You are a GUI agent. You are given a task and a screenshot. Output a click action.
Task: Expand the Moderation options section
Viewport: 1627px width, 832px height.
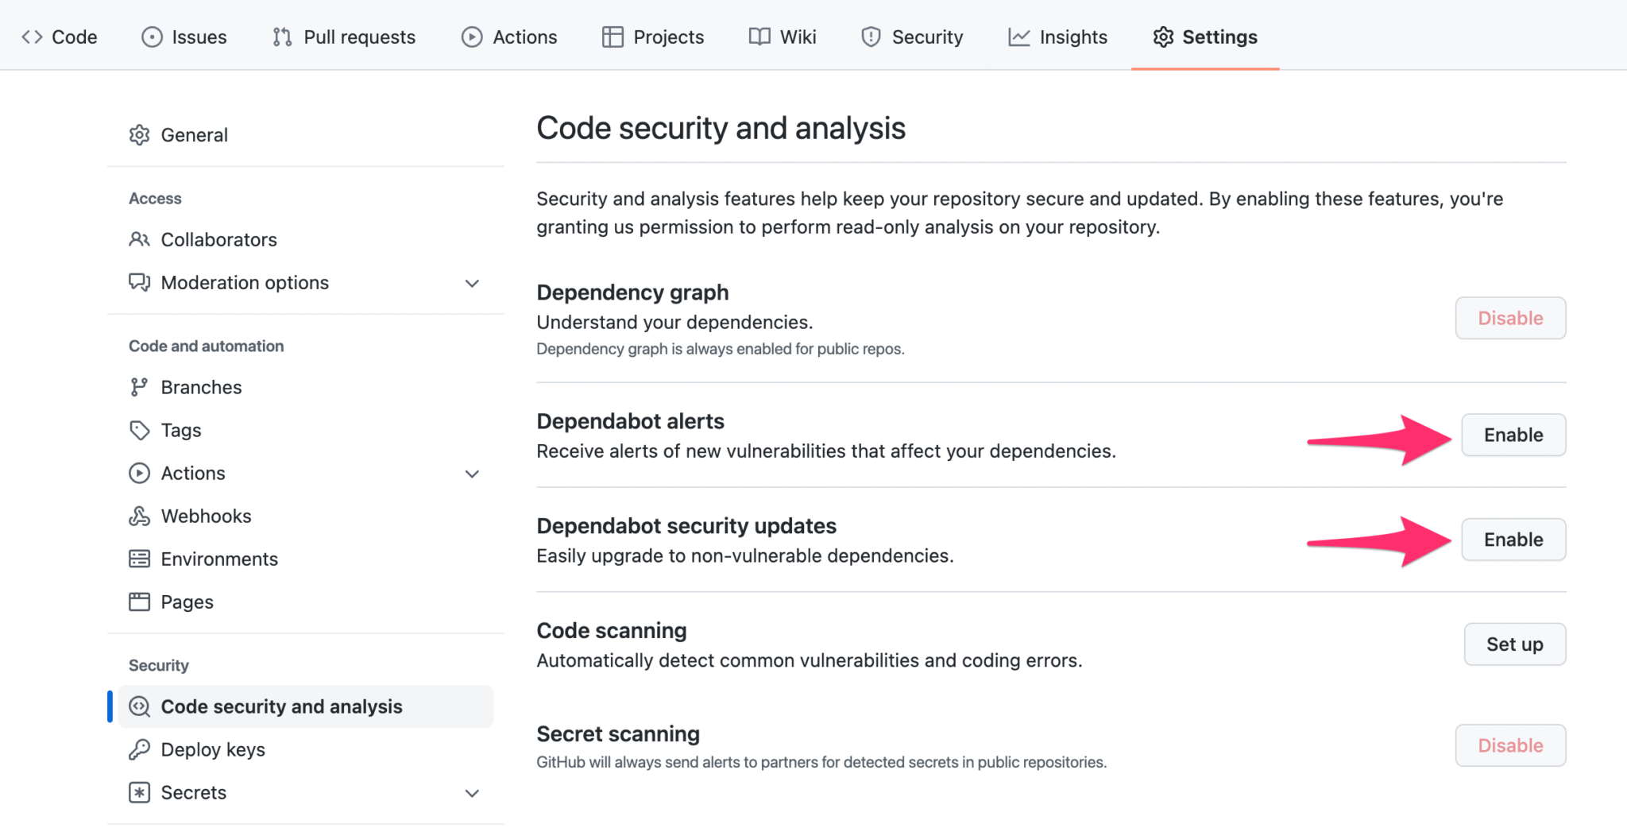pos(472,283)
